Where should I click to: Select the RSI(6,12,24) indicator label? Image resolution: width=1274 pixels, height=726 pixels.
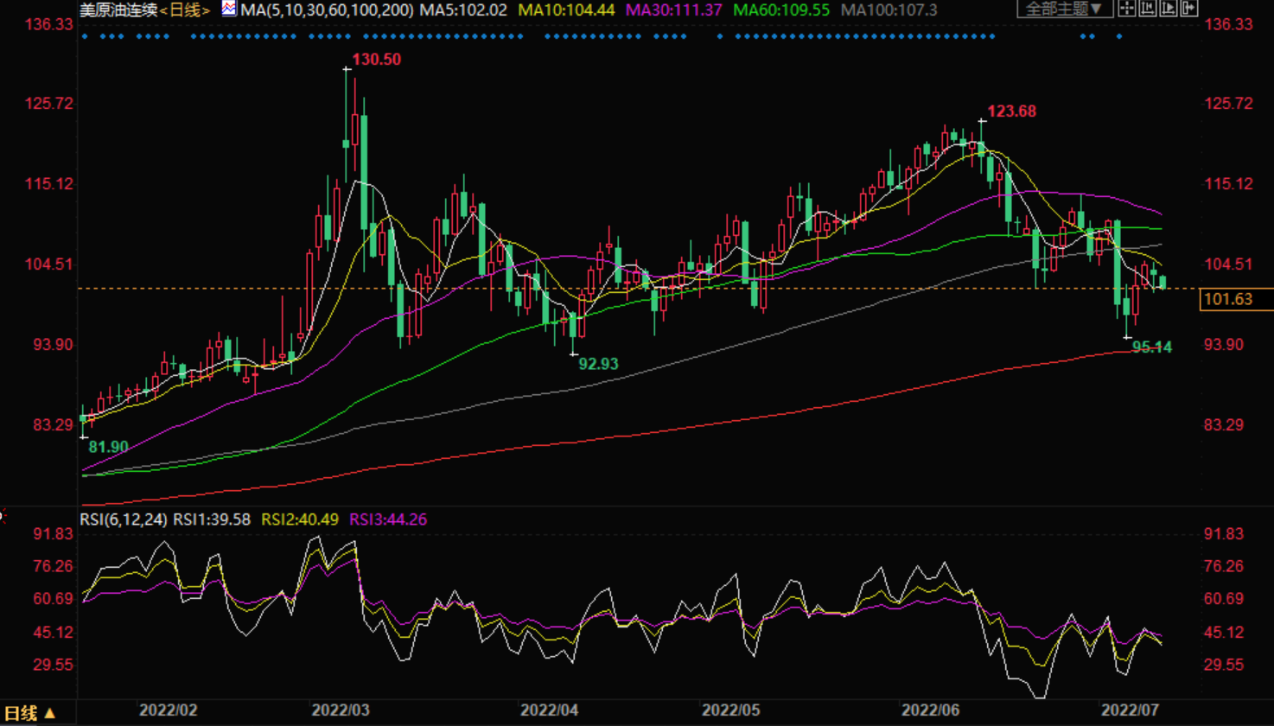[124, 519]
